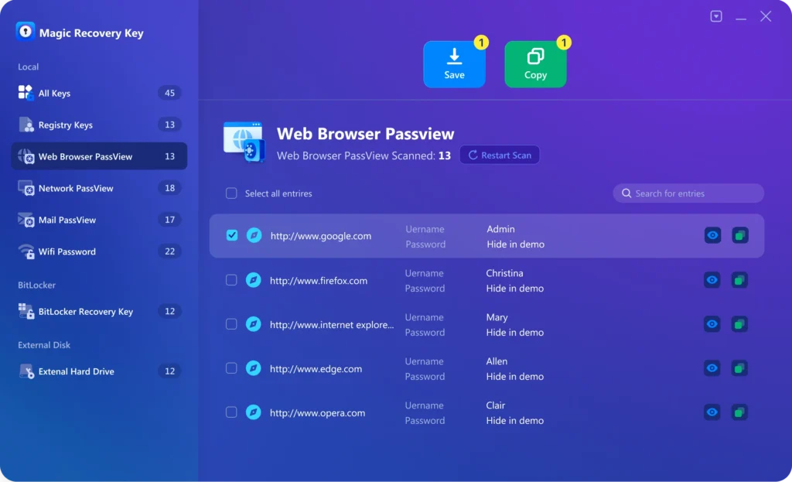The width and height of the screenshot is (792, 482).
Task: Uncheck the google.com entry checkbox
Action: pyautogui.click(x=232, y=235)
